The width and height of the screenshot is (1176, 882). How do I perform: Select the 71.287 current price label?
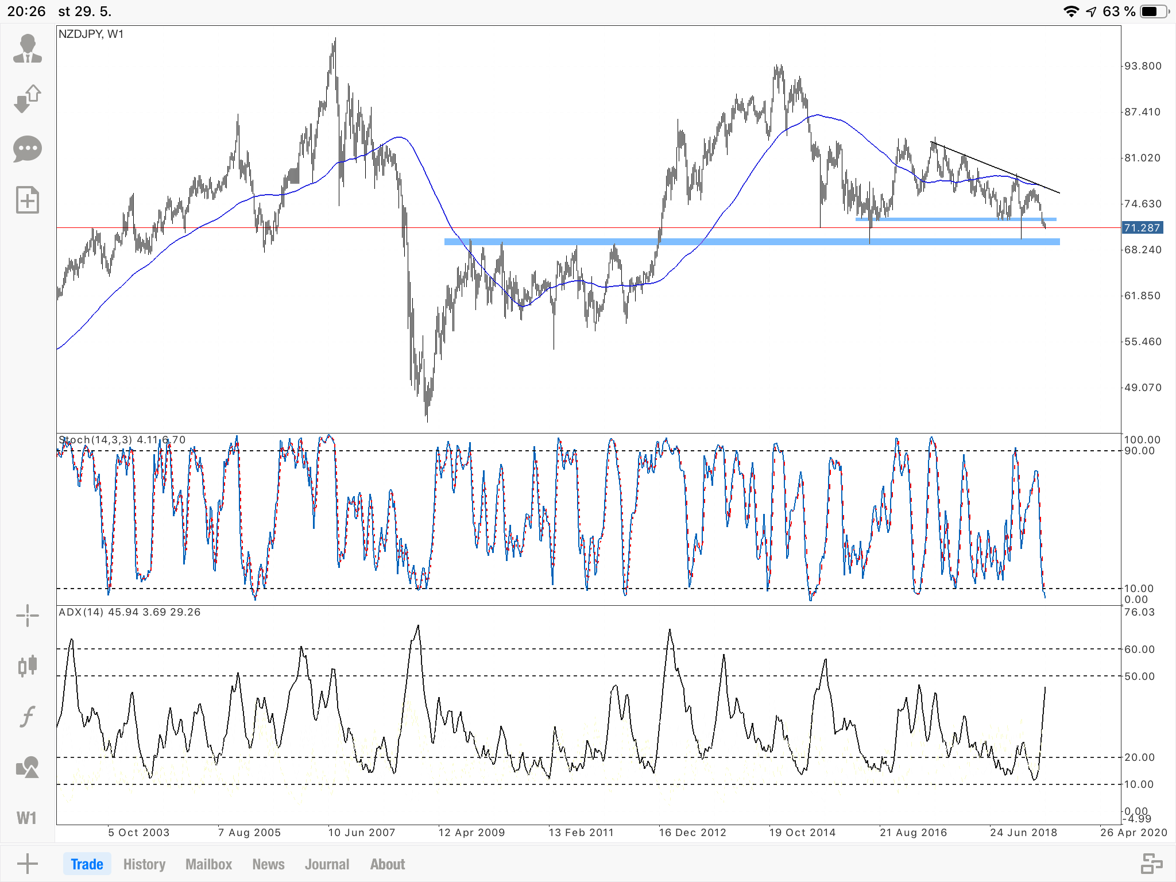click(1142, 228)
